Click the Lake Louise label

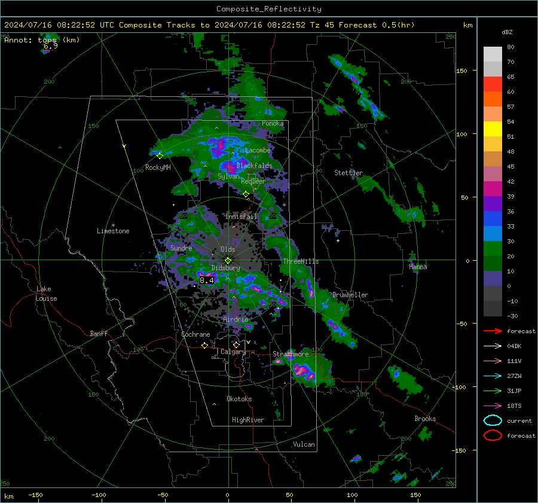(x=47, y=294)
